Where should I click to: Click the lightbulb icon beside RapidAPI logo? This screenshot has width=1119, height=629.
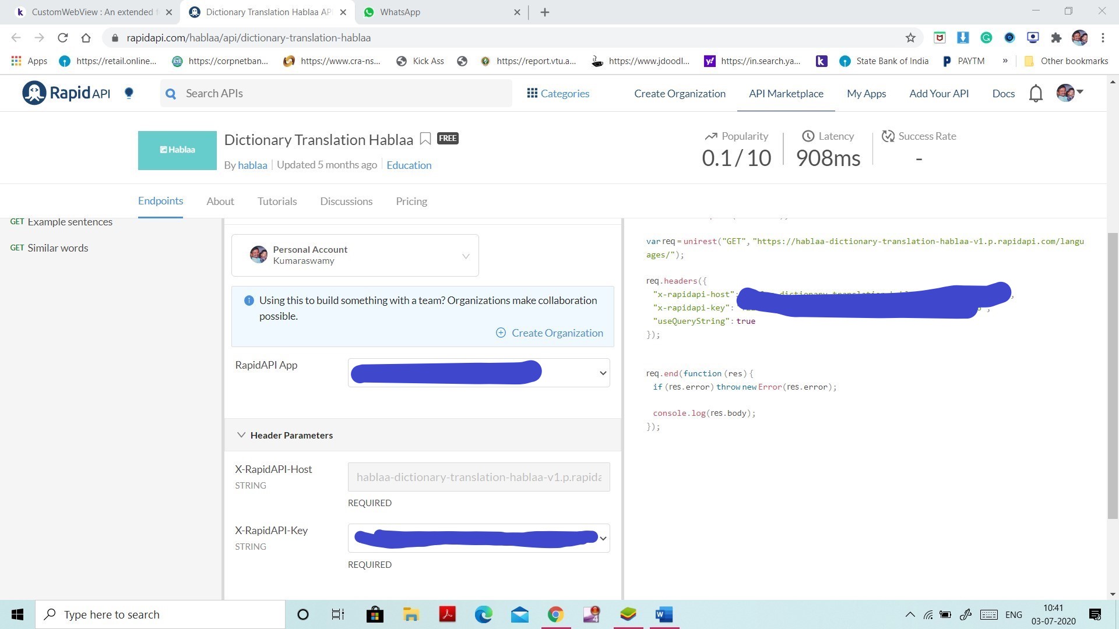coord(129,93)
